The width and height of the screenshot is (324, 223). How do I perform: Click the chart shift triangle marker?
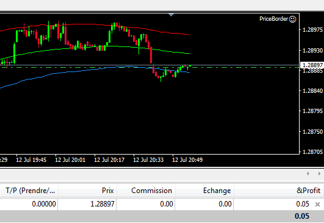point(171,15)
